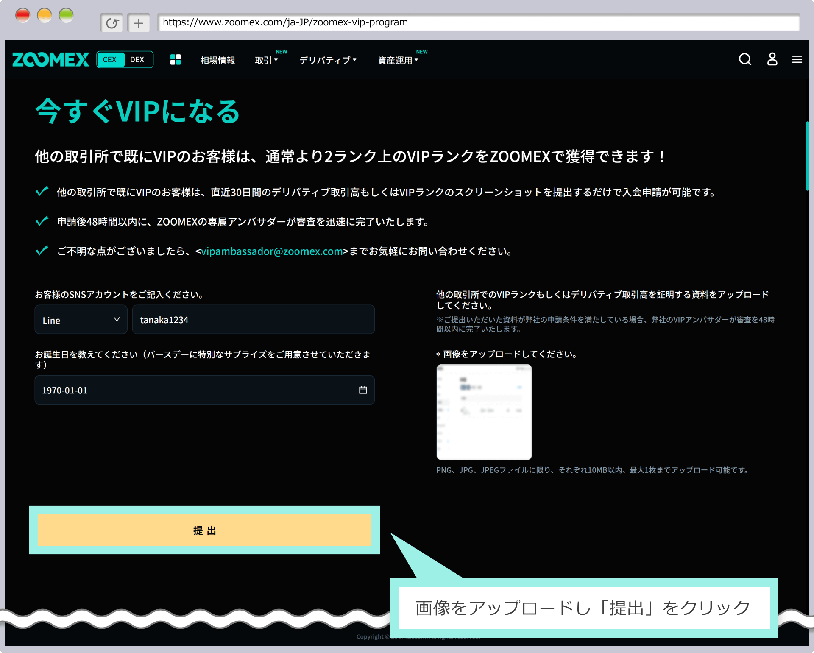Expand the Line SNS account dropdown
The height and width of the screenshot is (653, 814).
80,320
